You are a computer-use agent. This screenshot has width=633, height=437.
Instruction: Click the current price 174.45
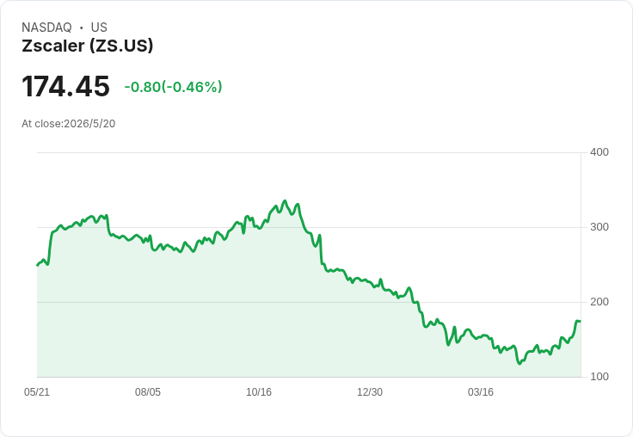(x=65, y=86)
